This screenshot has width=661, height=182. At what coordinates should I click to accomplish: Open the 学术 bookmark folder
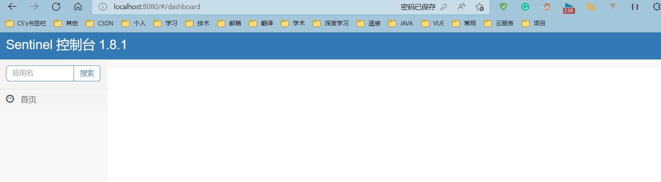coord(293,23)
